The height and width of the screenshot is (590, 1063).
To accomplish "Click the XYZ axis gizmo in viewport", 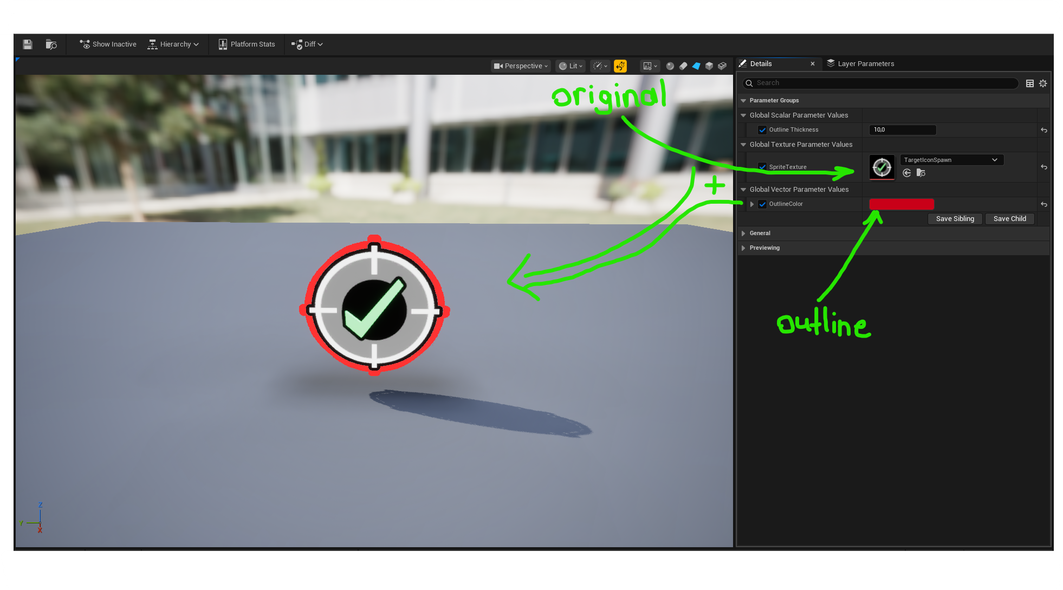I will point(31,518).
